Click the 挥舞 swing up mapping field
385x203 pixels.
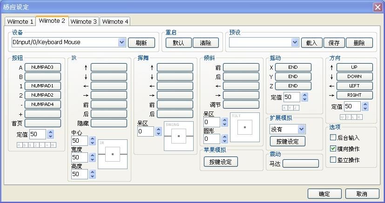(175, 67)
